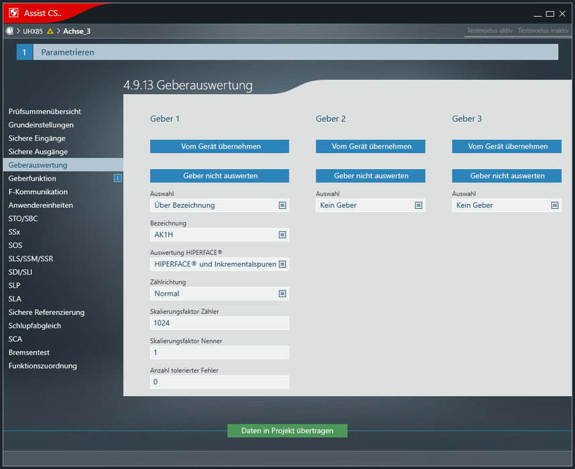Screen dimensions: 575x469
Task: Open the Auswertung HIPERFACE dropdown
Action: [219, 264]
